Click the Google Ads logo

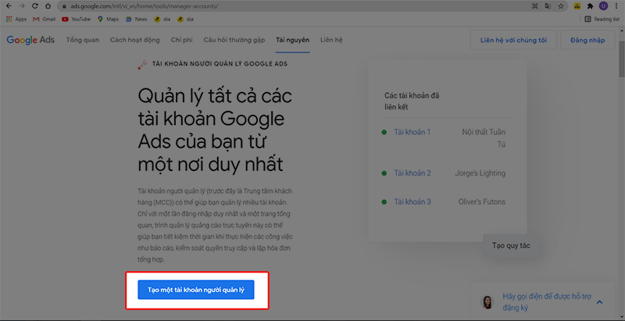click(x=31, y=39)
